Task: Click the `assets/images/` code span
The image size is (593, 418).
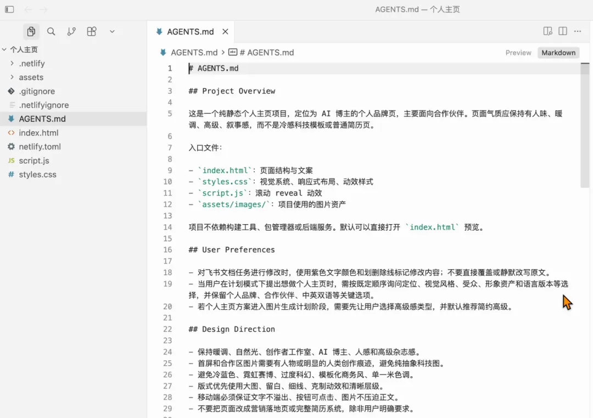Action: coord(234,205)
